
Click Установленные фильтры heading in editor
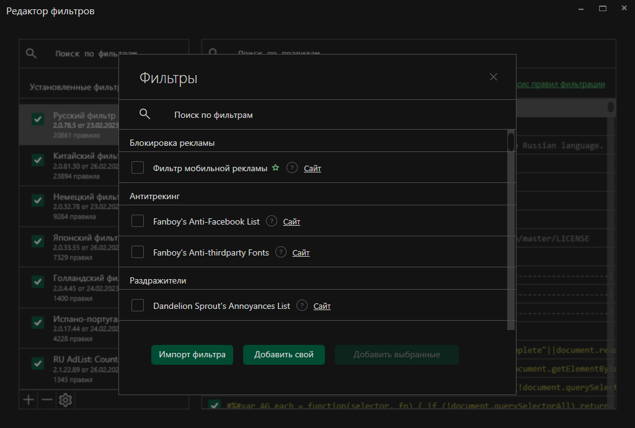[74, 87]
